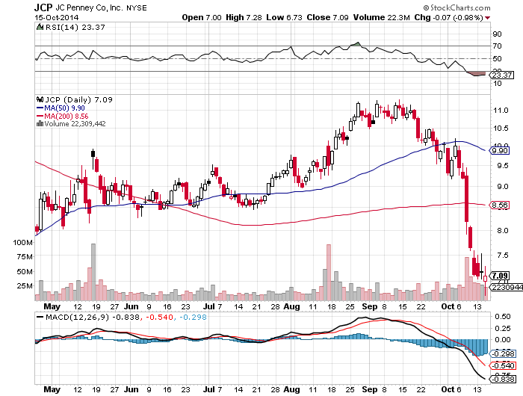Click the RSI(14) 23.37 indicator label
Viewport: 523px width, 396px height.
click(x=75, y=28)
